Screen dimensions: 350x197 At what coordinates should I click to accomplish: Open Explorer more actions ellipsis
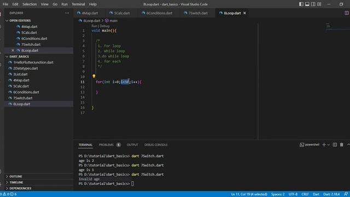67,13
